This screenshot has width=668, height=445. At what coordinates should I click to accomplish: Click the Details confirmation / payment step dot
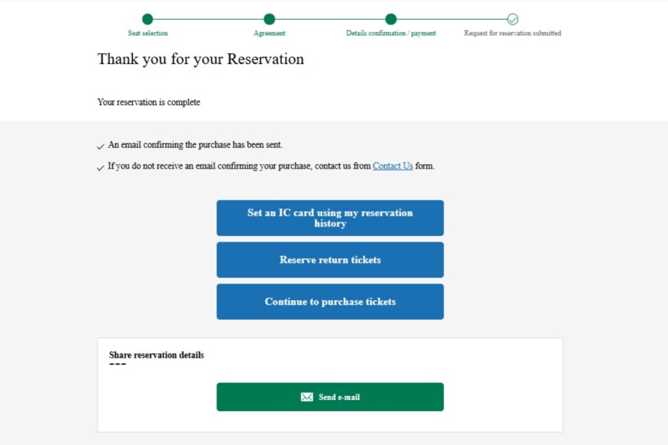pos(391,20)
